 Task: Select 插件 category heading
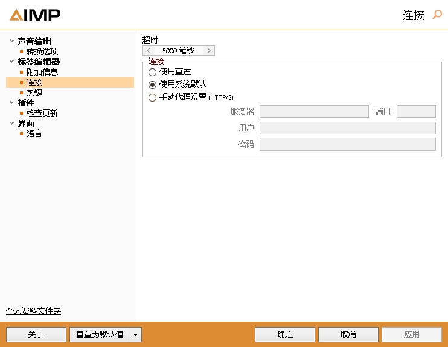pyautogui.click(x=26, y=103)
